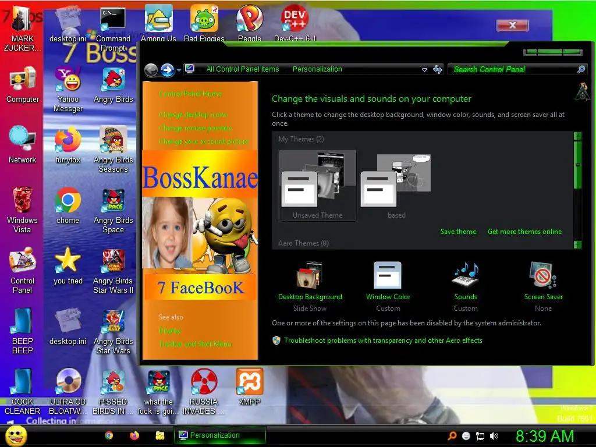
Task: Open the Control Panel Home link
Action: 190,94
